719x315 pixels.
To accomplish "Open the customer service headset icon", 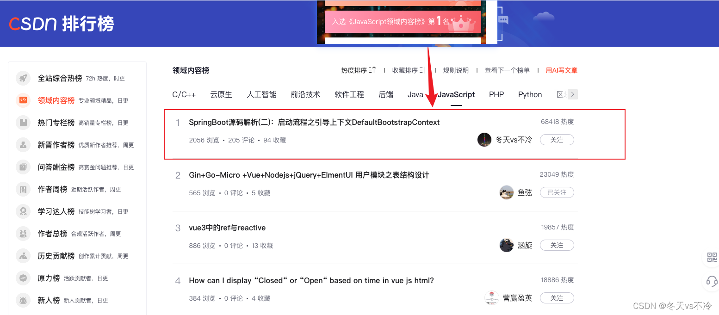I will pos(712,281).
